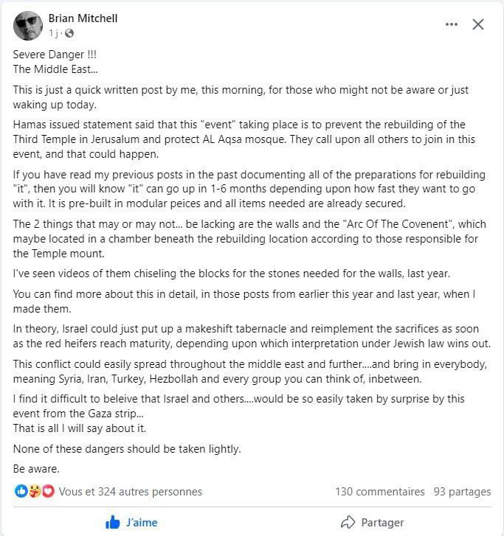
Task: Click the 'None of these dangers' sentence
Action: click(127, 448)
